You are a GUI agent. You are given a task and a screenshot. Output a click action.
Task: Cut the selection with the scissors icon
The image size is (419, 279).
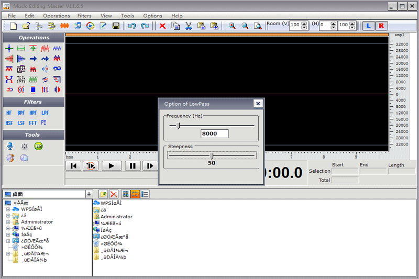(189, 26)
